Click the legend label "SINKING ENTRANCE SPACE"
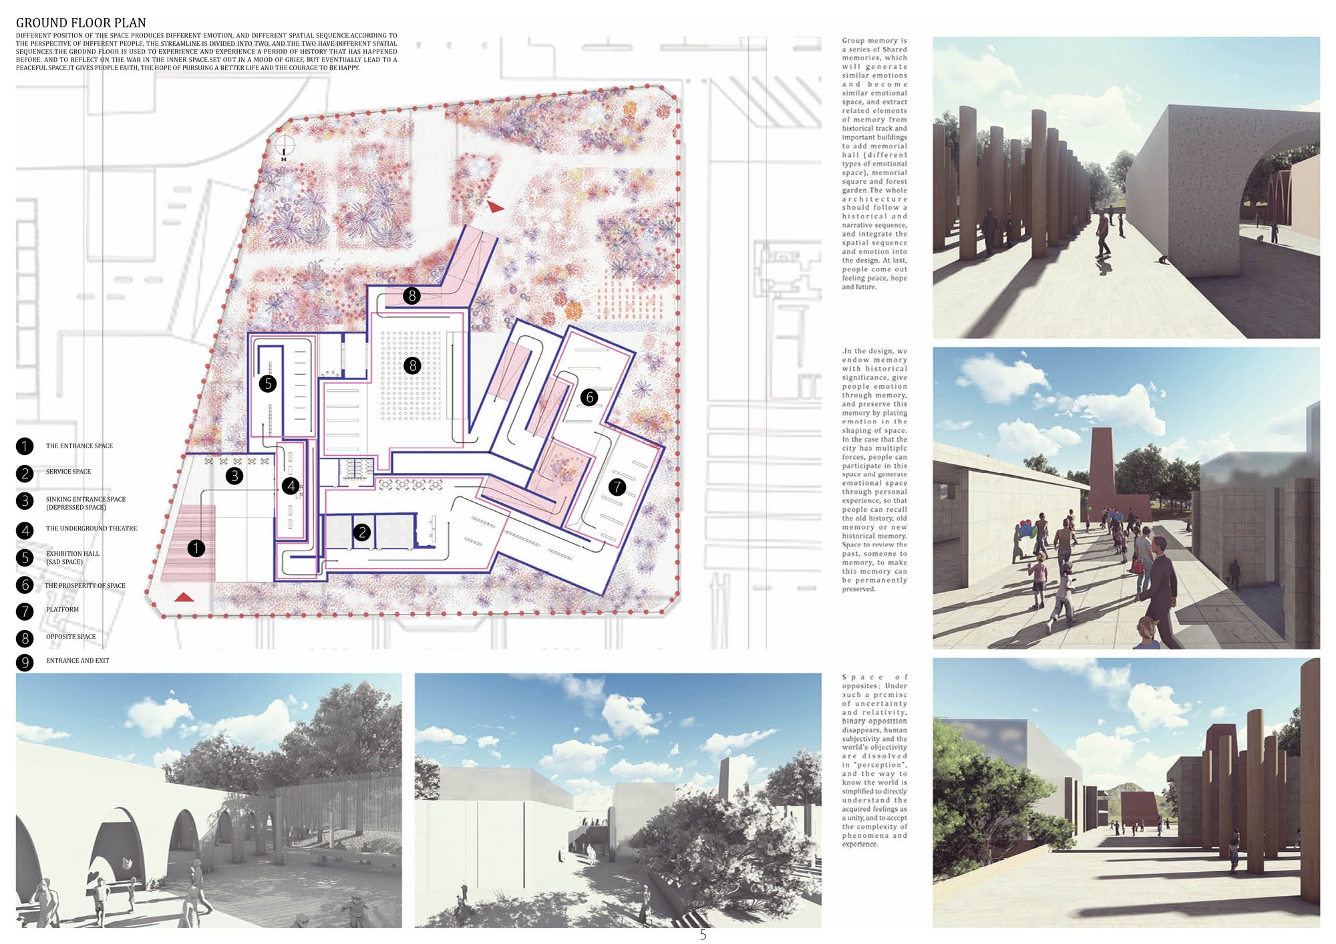Image resolution: width=1336 pixels, height=944 pixels. click(x=86, y=499)
